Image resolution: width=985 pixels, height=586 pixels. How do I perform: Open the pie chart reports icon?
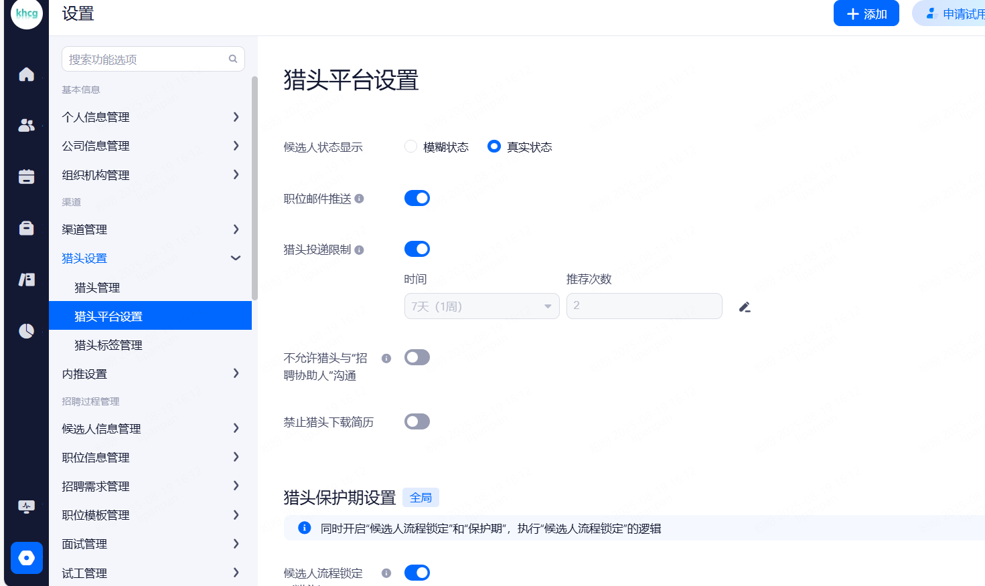point(26,331)
